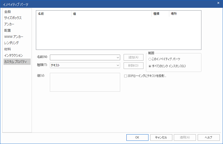
Task: Switch to アンカー settings
Action: [9, 24]
